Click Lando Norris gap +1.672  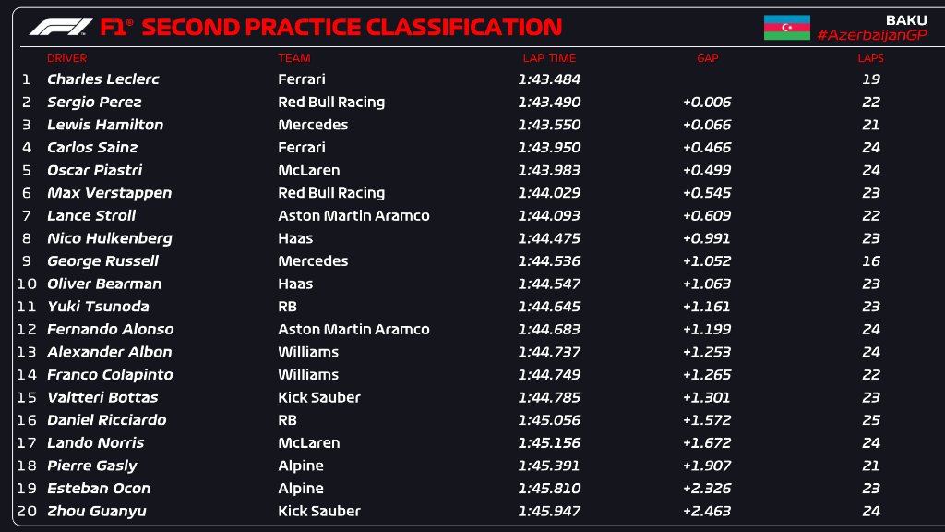(707, 442)
